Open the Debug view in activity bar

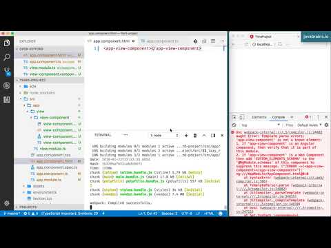pos(7,85)
